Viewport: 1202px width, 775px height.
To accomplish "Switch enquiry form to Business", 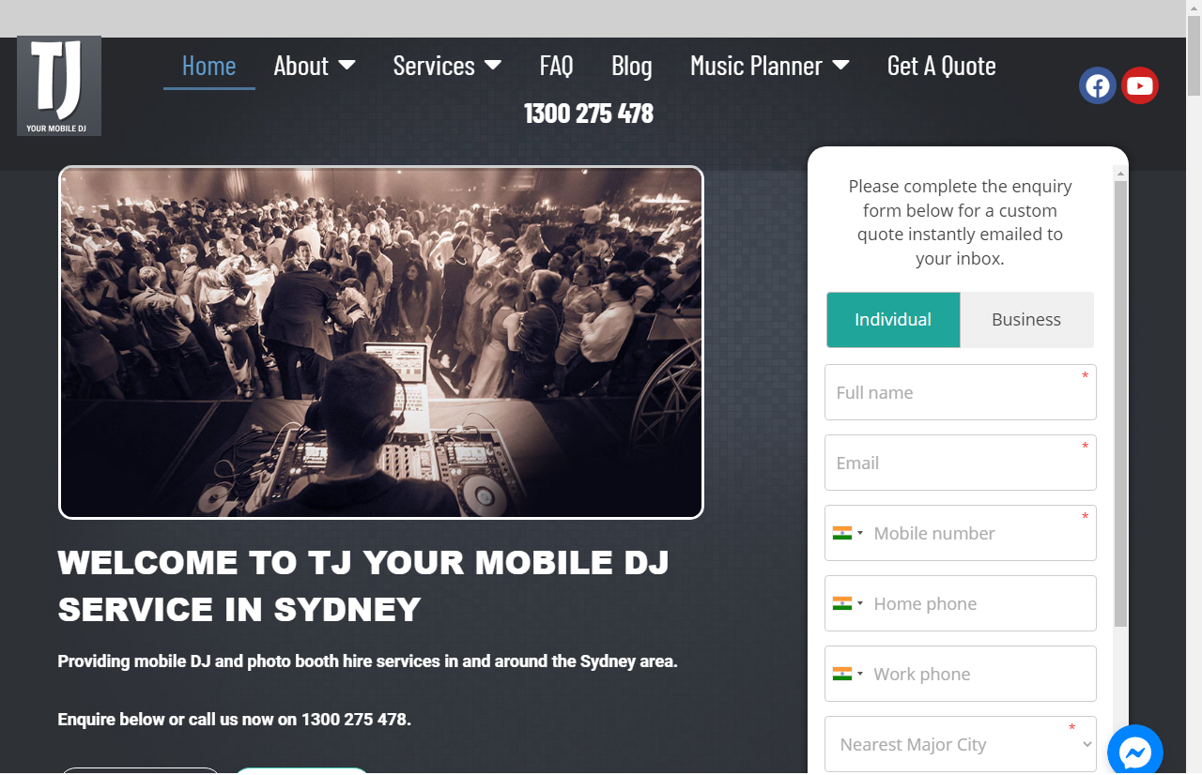I will tap(1026, 320).
